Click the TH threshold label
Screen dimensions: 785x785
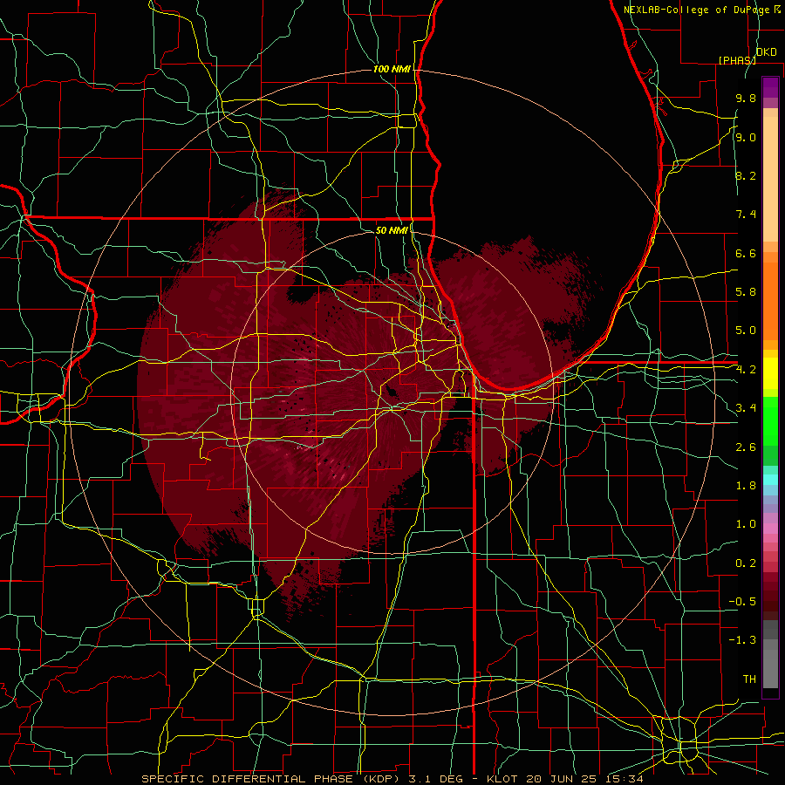pos(749,679)
